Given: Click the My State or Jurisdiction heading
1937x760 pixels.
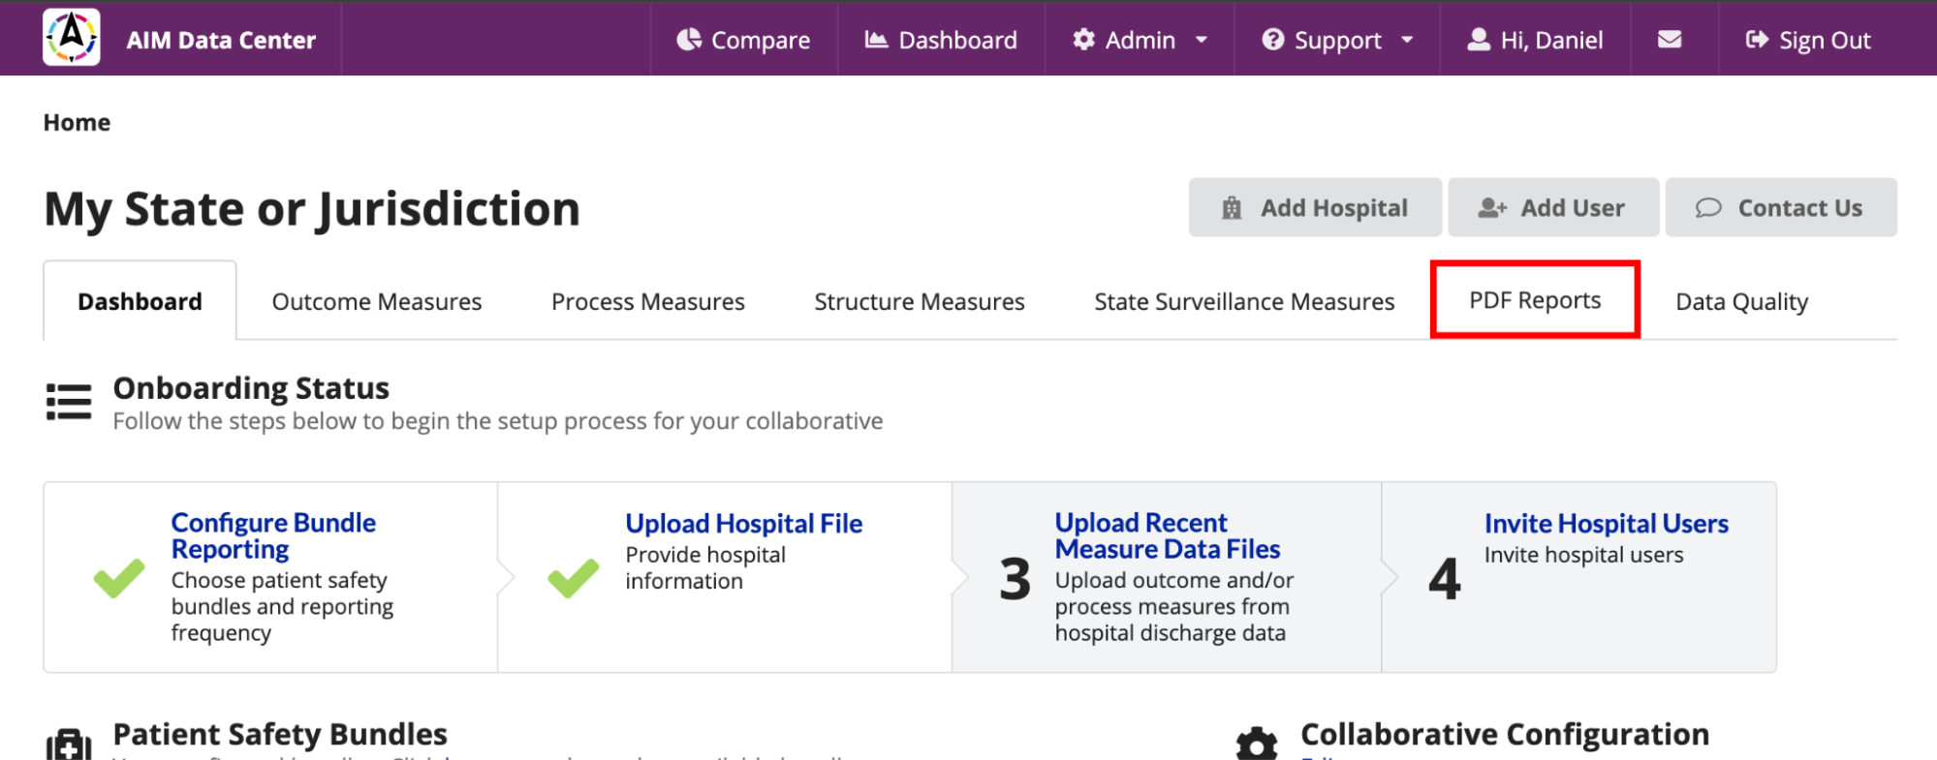Looking at the screenshot, I should 312,209.
